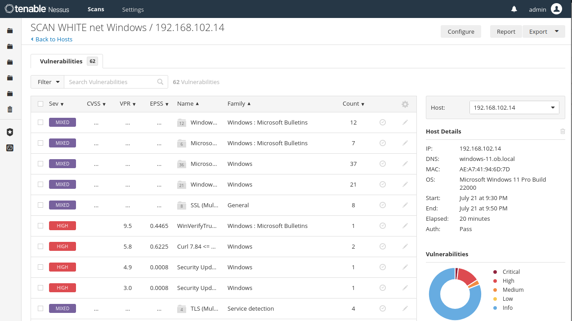Sort by the Count column
This screenshot has height=321, width=572.
tap(353, 104)
